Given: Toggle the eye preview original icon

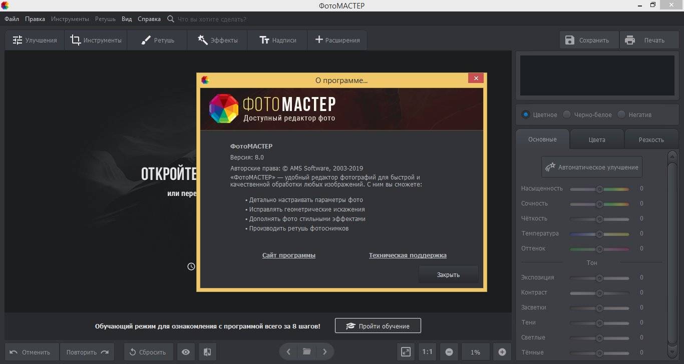Looking at the screenshot, I should pyautogui.click(x=186, y=352).
